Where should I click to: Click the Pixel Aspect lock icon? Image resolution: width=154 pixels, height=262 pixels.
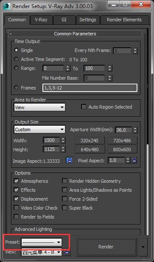click(134, 161)
